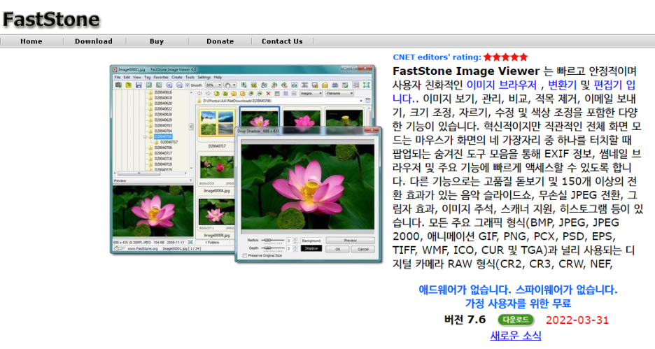Open the 38% zoom level dropdown
The image size is (655, 349).
(213, 85)
